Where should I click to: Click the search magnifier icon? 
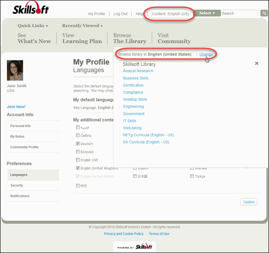tap(264, 13)
